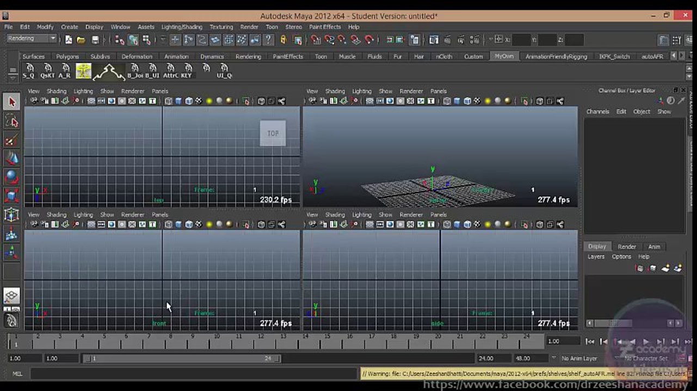The height and width of the screenshot is (391, 697).
Task: Toggle select by component type mode
Action: 146,40
